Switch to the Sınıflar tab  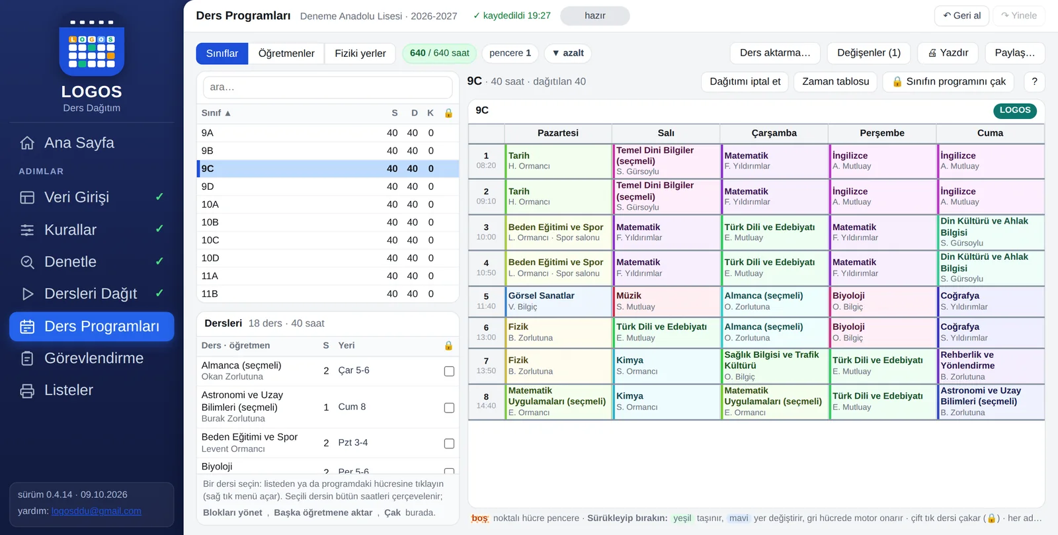222,54
